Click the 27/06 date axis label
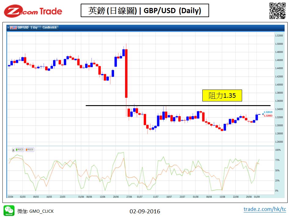 (x=129, y=197)
